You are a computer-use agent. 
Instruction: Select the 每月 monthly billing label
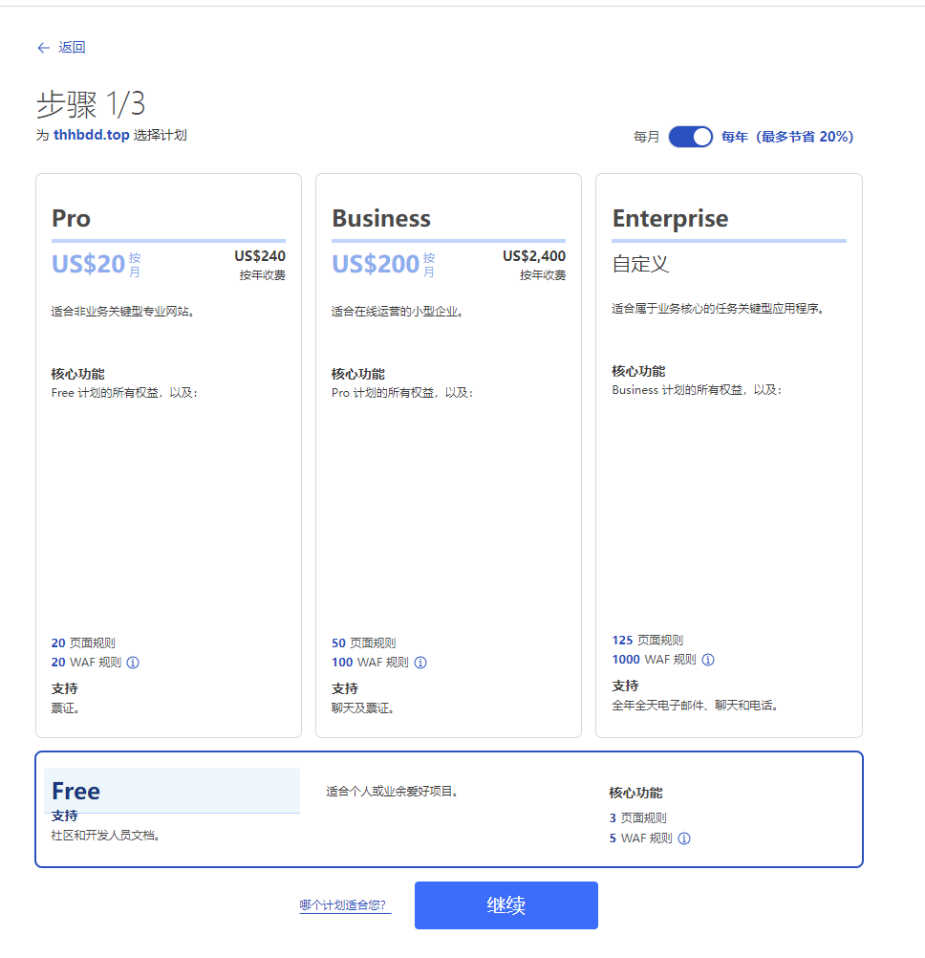coord(646,137)
